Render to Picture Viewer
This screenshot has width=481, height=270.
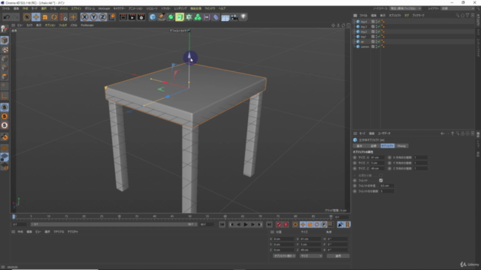132,17
